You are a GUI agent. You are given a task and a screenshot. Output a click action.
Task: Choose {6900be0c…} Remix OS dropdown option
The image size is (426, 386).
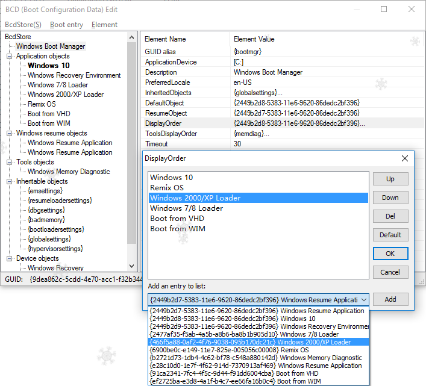(258, 350)
